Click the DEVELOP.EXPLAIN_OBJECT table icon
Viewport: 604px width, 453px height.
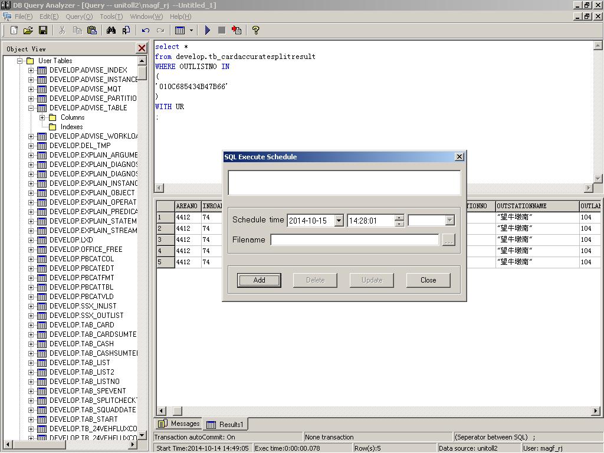pos(42,193)
